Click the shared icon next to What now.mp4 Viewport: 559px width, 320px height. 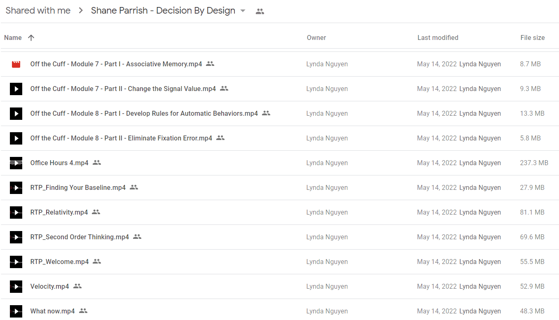point(83,311)
